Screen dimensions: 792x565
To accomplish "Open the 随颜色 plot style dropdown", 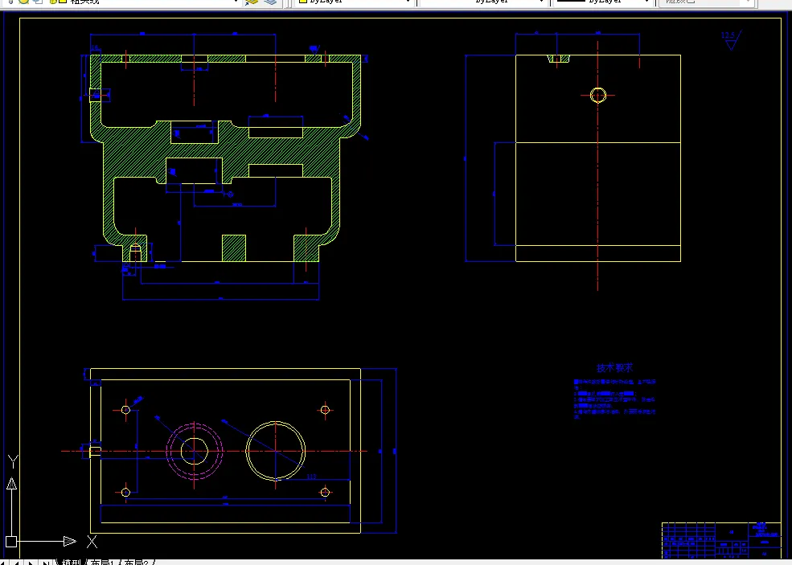I will pyautogui.click(x=706, y=2).
